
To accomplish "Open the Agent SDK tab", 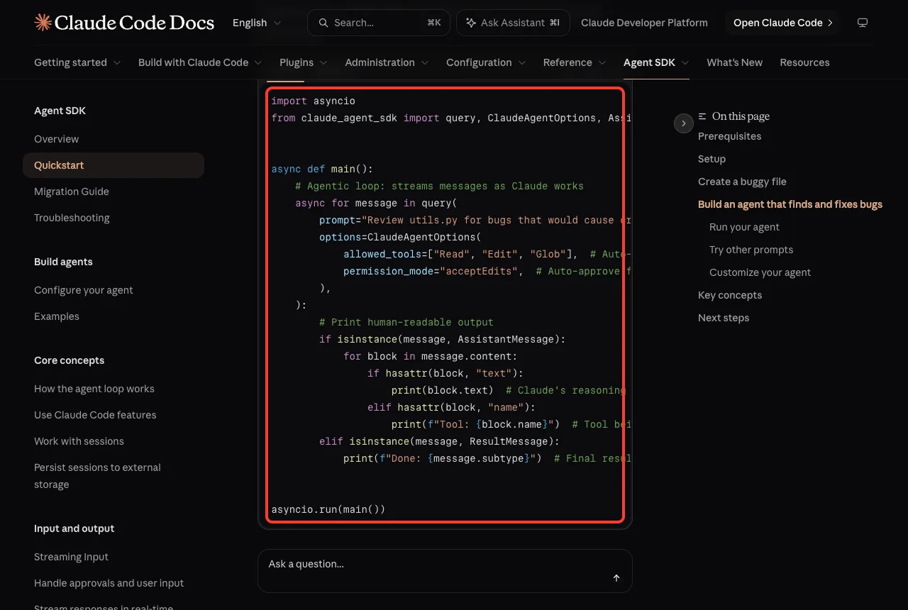I will pyautogui.click(x=656, y=62).
